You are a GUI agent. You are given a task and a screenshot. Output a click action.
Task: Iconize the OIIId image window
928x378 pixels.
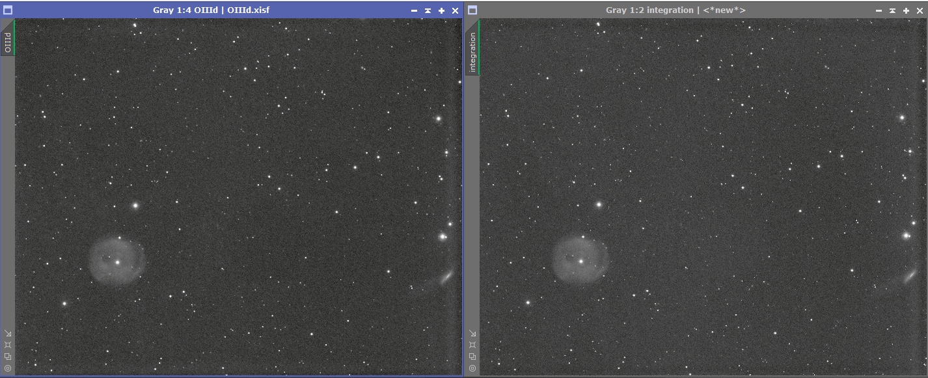[x=415, y=10]
